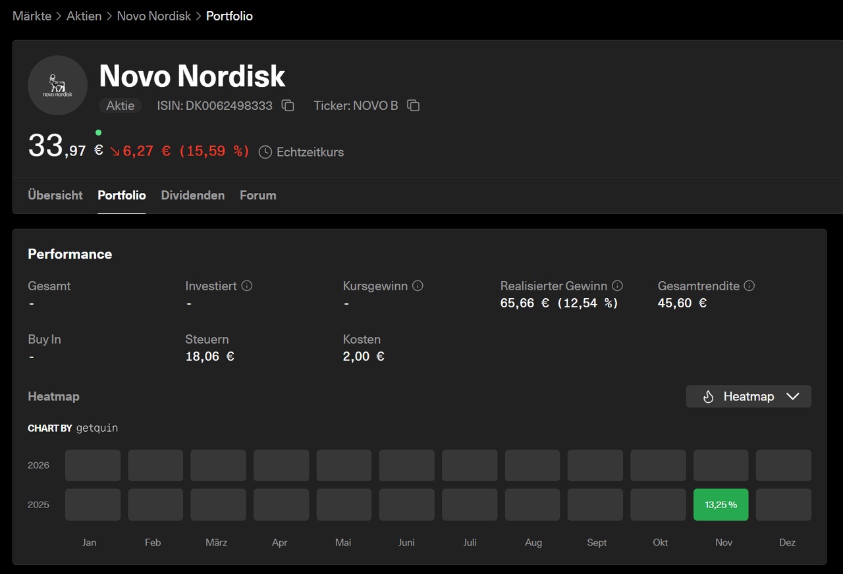This screenshot has height=574, width=843.
Task: Select the December 2025 heatmap cell
Action: tap(783, 505)
